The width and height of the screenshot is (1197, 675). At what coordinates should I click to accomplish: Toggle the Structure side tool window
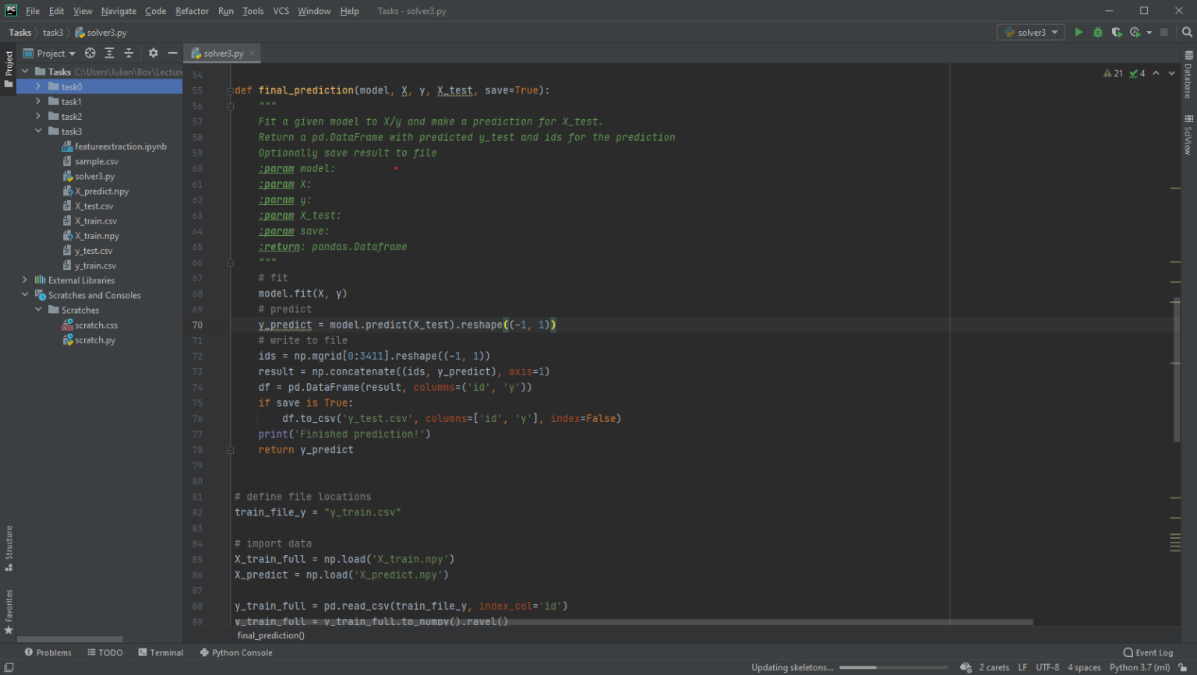tap(9, 548)
